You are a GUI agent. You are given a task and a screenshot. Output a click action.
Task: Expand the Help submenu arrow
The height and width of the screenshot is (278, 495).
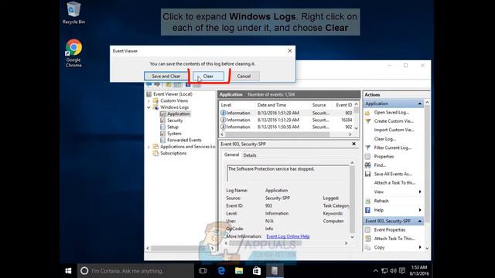point(420,210)
